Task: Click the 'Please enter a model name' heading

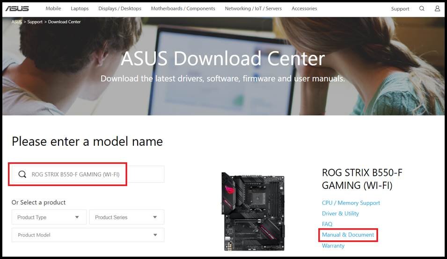Action: (87, 142)
